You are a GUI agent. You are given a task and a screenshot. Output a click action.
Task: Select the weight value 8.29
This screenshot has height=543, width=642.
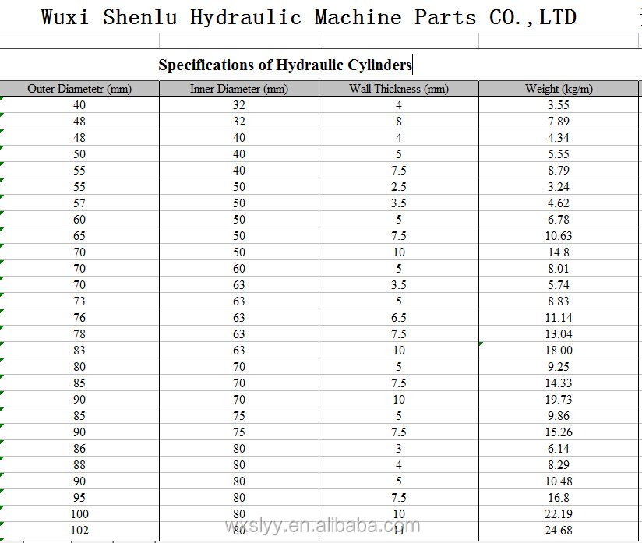[559, 466]
